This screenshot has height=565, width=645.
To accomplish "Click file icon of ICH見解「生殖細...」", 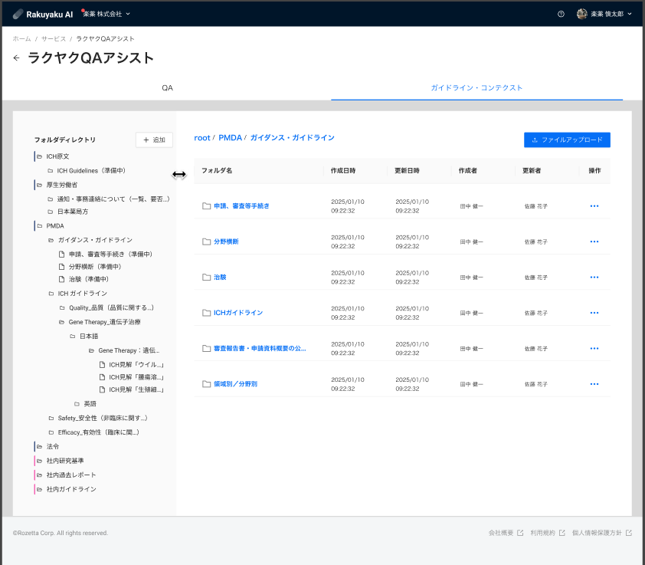I will [x=102, y=389].
